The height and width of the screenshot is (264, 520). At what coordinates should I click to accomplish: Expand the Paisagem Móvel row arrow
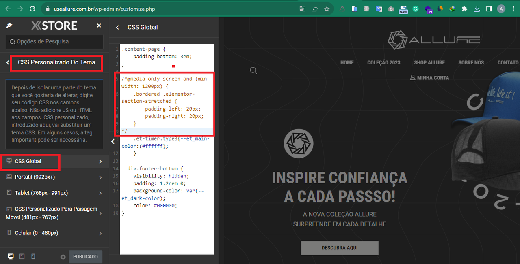click(100, 213)
